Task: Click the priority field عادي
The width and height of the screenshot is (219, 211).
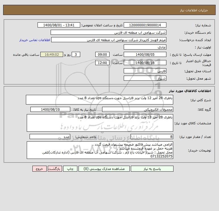Action: point(145,47)
